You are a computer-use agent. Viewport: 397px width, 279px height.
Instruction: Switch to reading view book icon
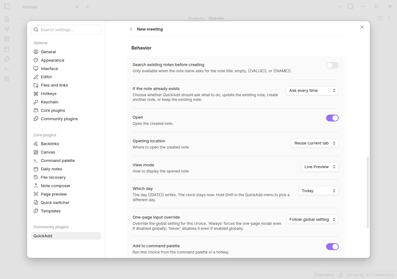click(380, 18)
